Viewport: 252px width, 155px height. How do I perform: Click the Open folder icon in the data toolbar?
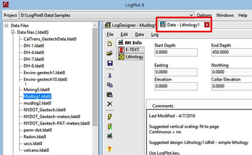pos(110,53)
